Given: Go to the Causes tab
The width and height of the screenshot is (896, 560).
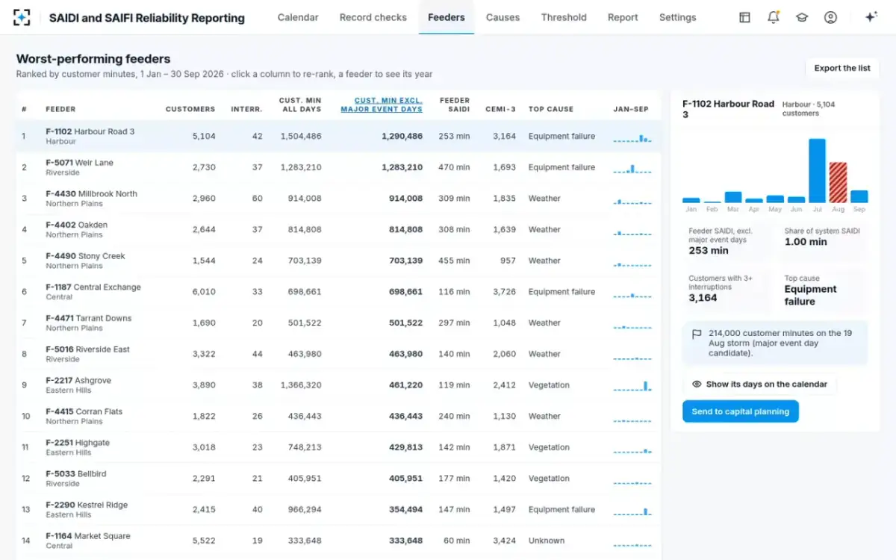Looking at the screenshot, I should click(503, 17).
